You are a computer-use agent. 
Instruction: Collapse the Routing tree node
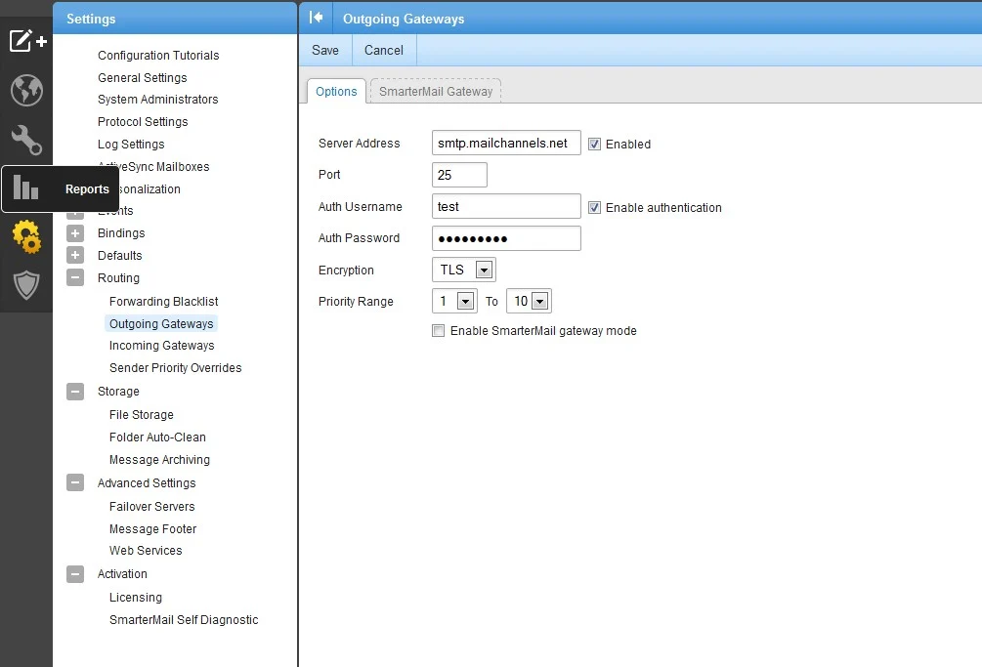click(x=75, y=277)
